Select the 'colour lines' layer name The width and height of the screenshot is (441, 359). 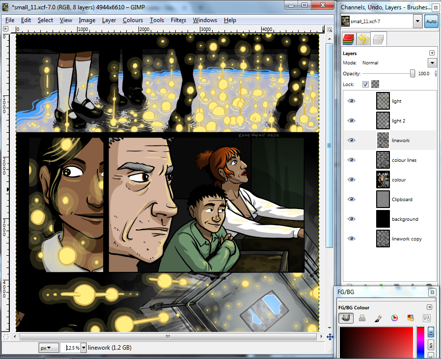click(404, 160)
